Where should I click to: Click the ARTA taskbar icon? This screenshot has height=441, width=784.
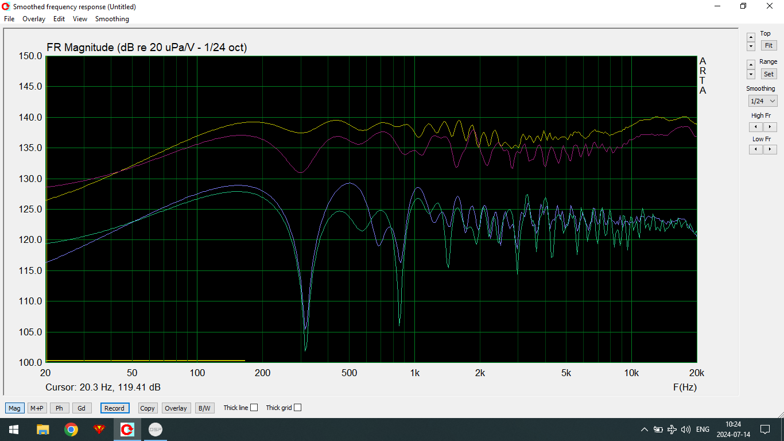click(x=127, y=430)
